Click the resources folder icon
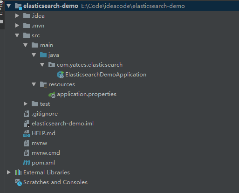 [x=43, y=85]
